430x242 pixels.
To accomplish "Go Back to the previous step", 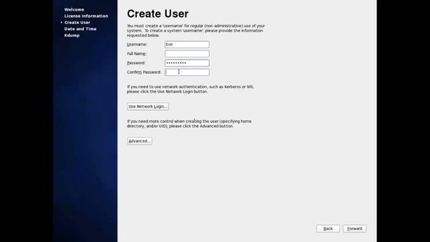I will (328, 229).
